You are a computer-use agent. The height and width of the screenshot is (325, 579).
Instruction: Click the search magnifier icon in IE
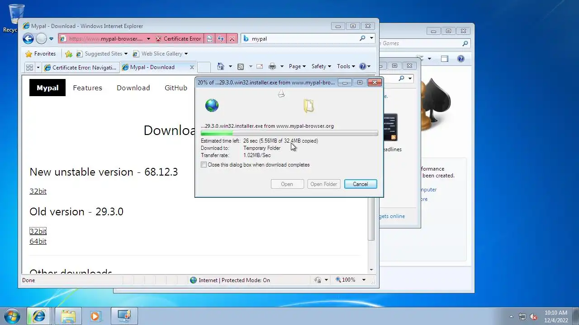[x=362, y=38]
